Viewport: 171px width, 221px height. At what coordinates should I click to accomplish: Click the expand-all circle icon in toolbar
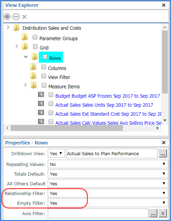click(x=7, y=17)
